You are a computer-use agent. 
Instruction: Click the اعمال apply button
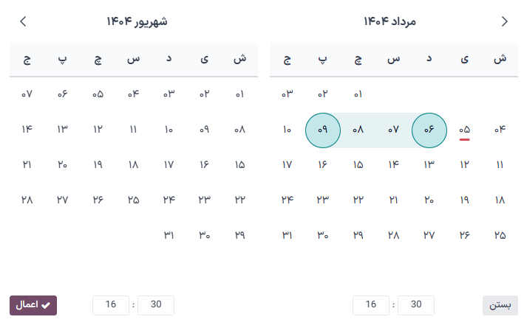coord(33,305)
